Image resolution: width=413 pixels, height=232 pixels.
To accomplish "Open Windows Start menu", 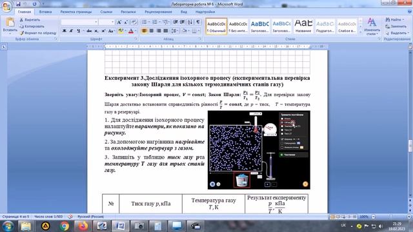I will (8, 226).
